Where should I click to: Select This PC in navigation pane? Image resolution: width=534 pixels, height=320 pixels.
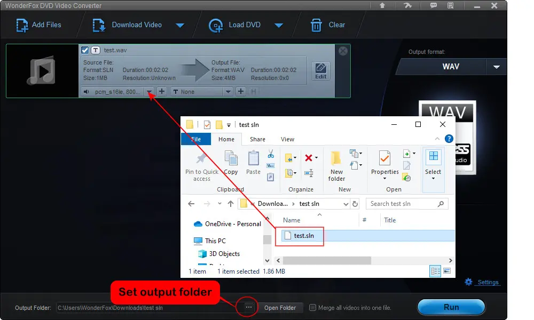[x=210, y=241]
